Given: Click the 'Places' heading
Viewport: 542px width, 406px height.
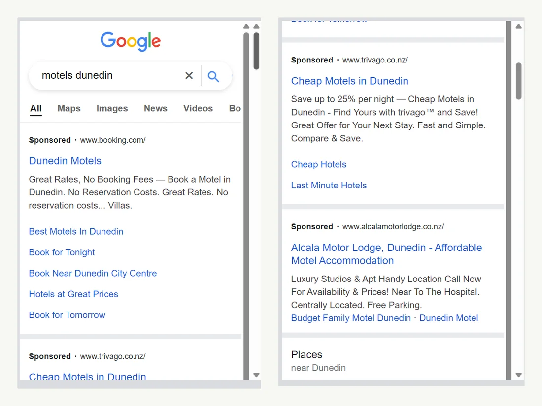Looking at the screenshot, I should point(306,354).
